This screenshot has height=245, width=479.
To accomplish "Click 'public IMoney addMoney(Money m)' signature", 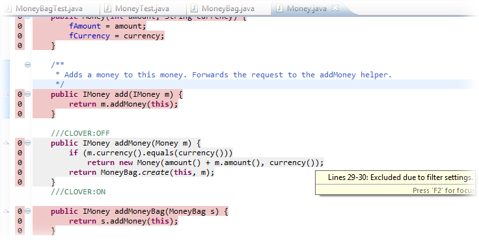I will tap(126, 143).
